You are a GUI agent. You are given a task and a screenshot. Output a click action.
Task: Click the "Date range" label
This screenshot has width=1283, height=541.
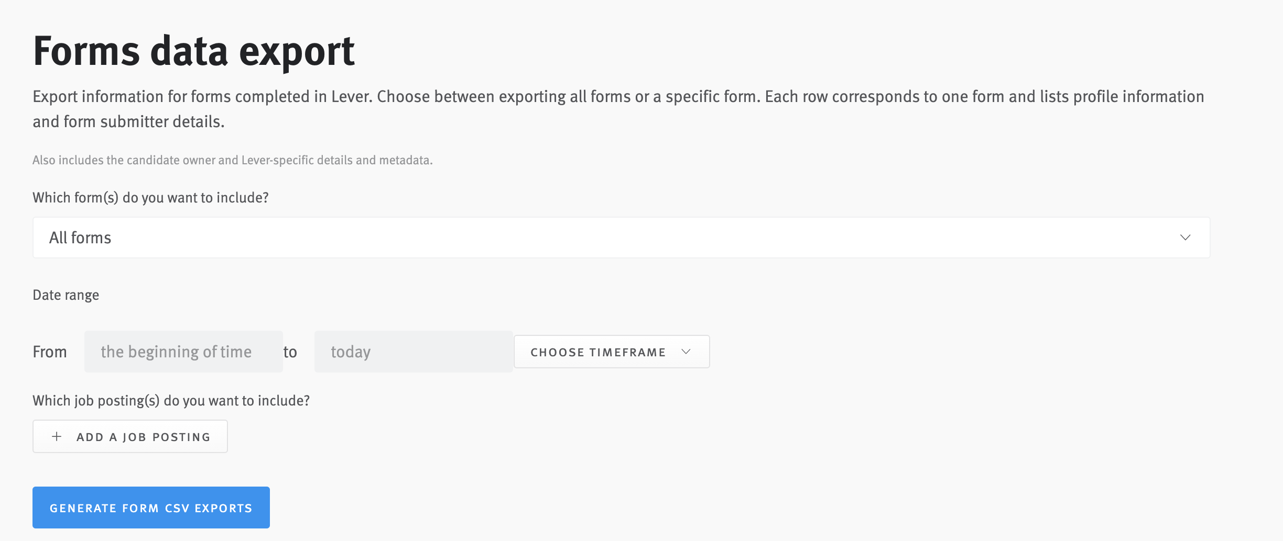click(x=66, y=295)
